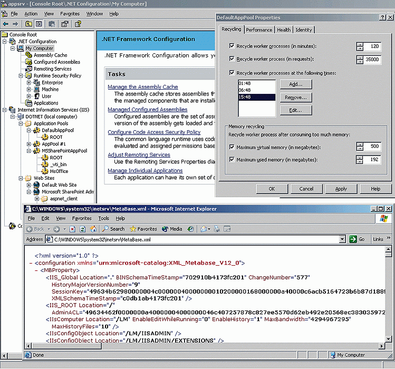This screenshot has height=369, width=395.
Task: Click the Remoting Services tree icon
Action: point(28,69)
